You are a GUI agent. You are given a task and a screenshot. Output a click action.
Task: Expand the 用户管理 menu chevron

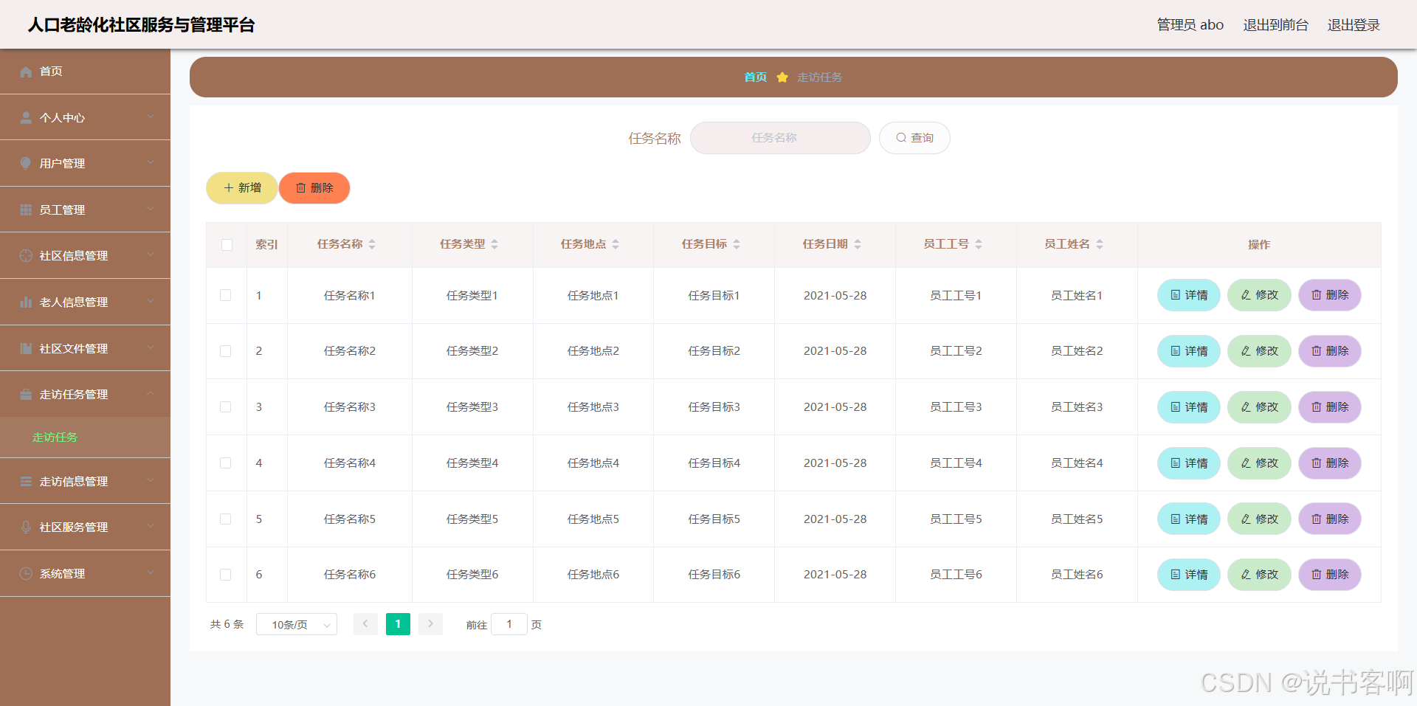151,162
